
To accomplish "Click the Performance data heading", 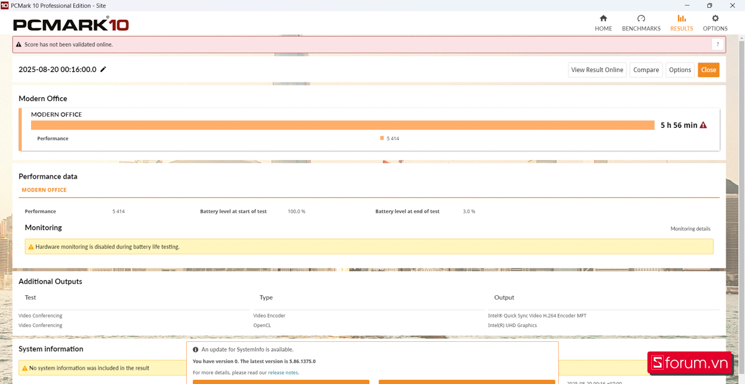I will click(x=48, y=176).
